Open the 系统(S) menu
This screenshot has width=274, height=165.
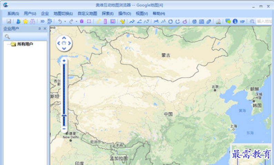tap(13, 13)
